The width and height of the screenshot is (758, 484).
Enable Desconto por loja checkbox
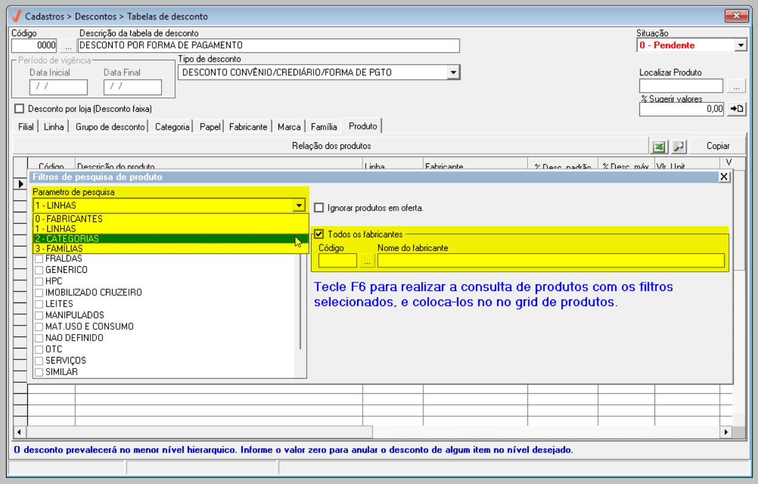19,109
